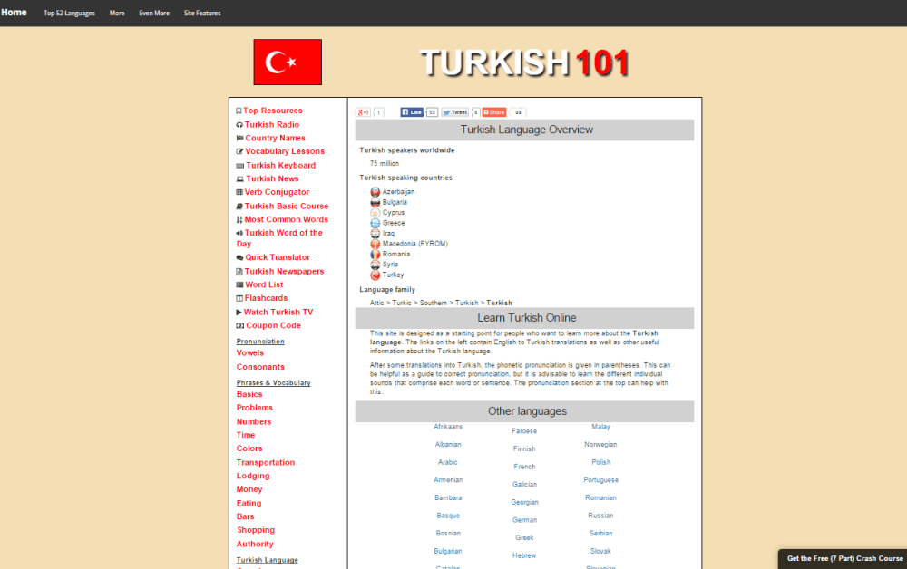Click the Bulgaria flag icon

tap(375, 202)
